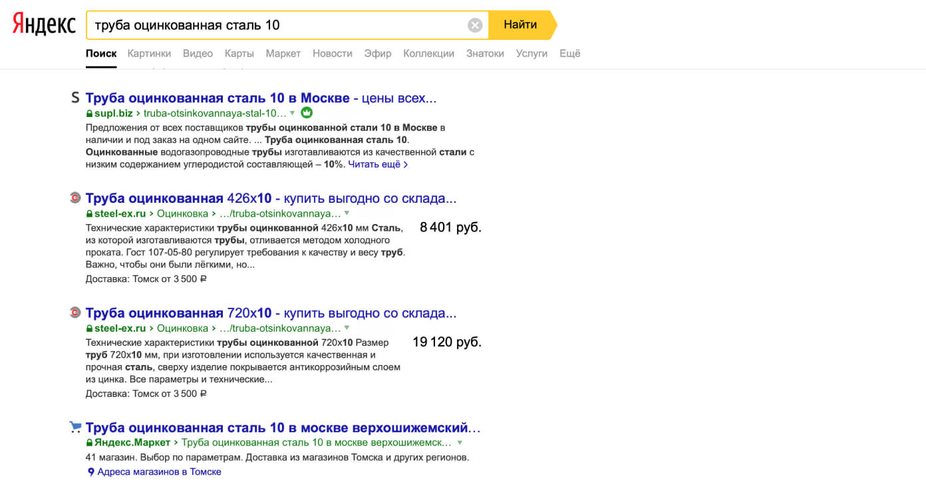Viewport: 926px width, 492px height.
Task: Click the favicon of the 426x10 steel-ex result
Action: [x=75, y=197]
